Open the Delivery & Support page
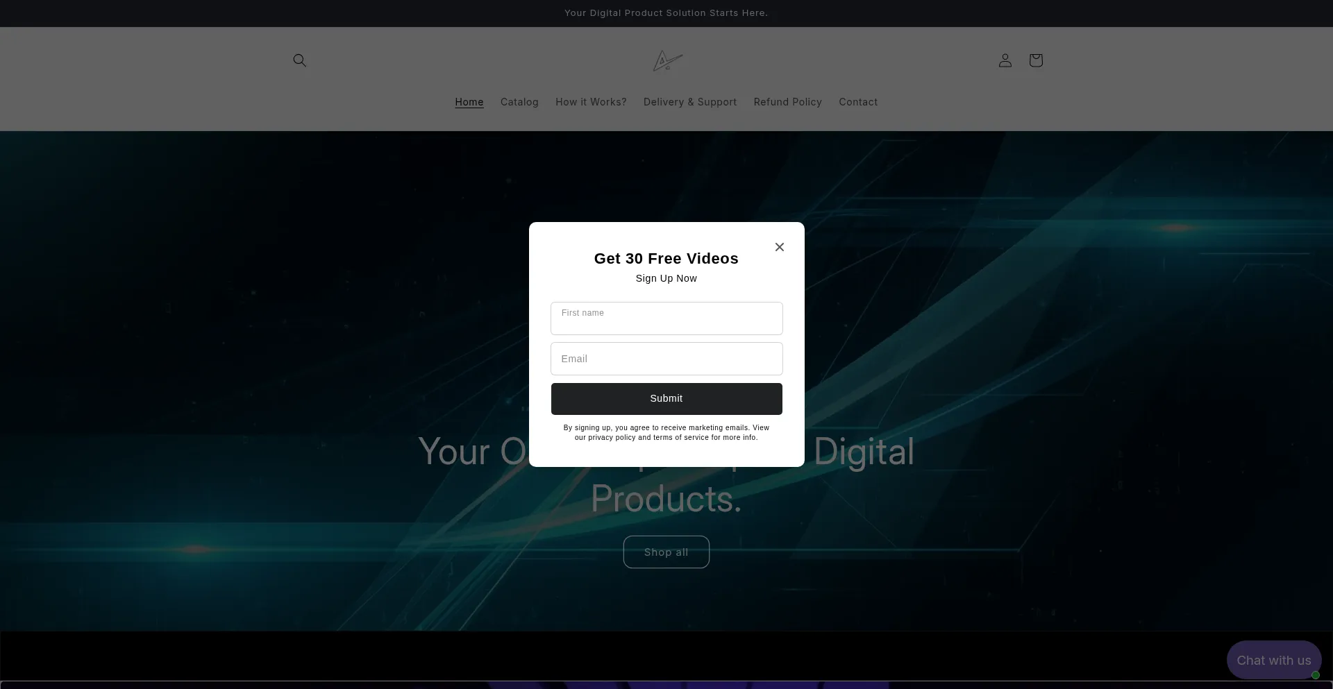 [689, 102]
